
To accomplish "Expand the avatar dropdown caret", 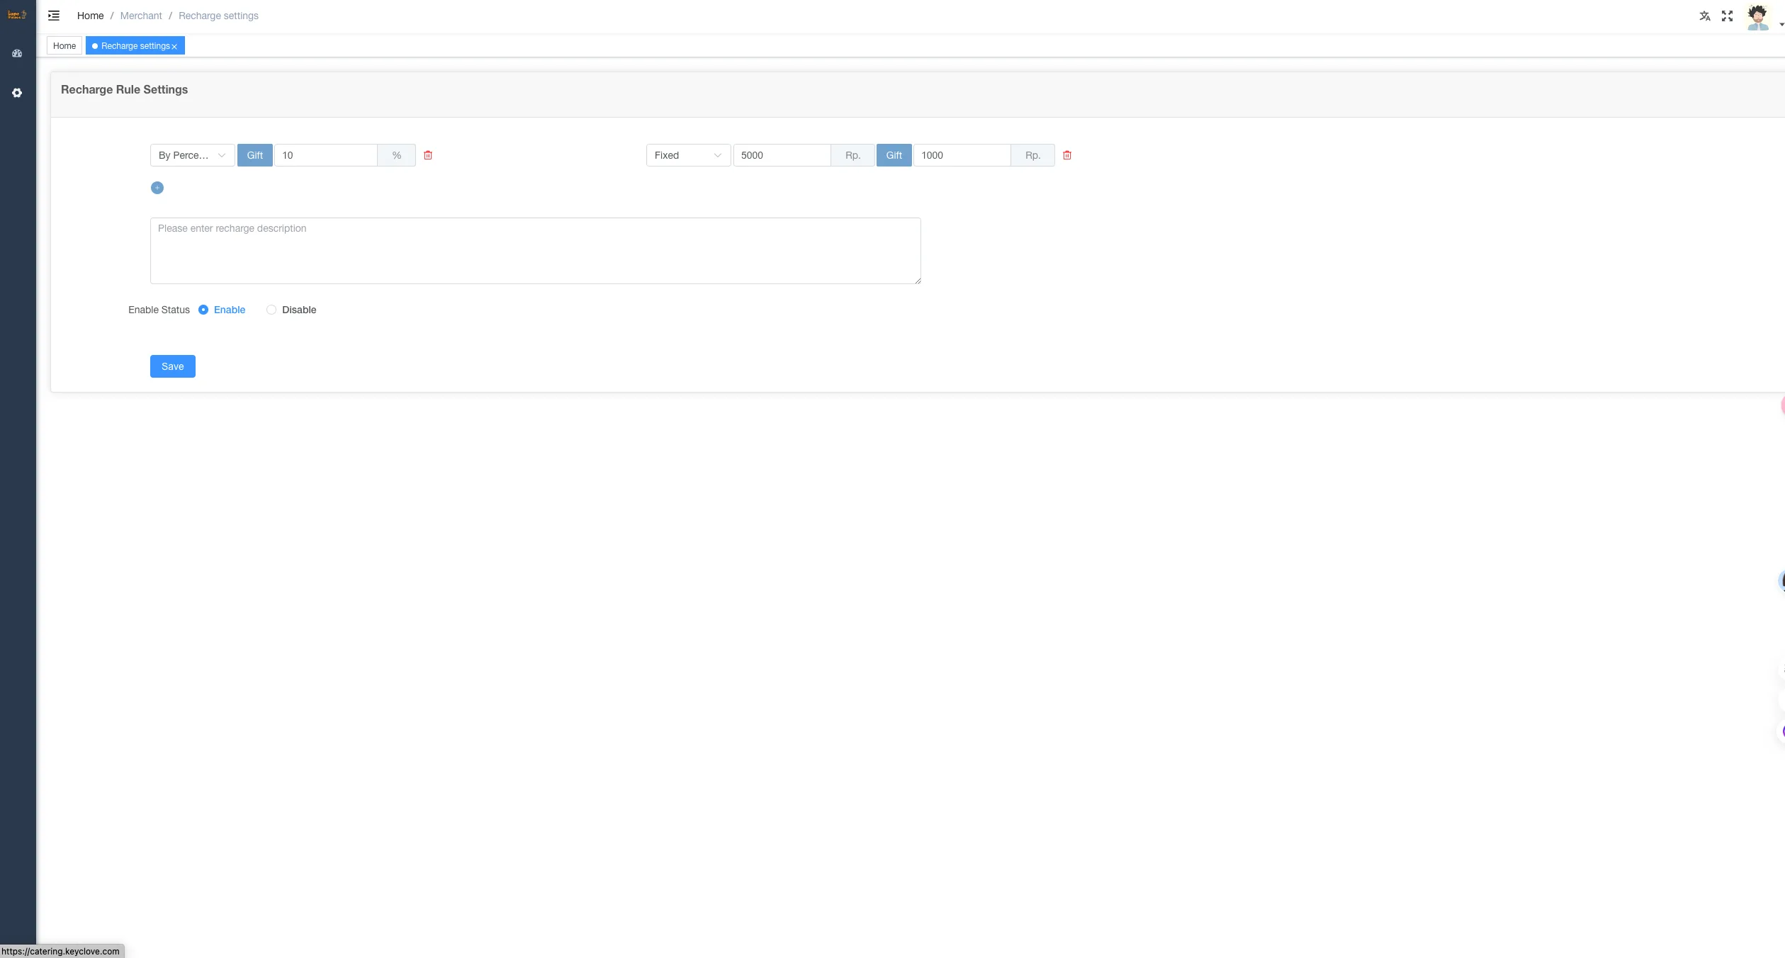I will (x=1781, y=24).
